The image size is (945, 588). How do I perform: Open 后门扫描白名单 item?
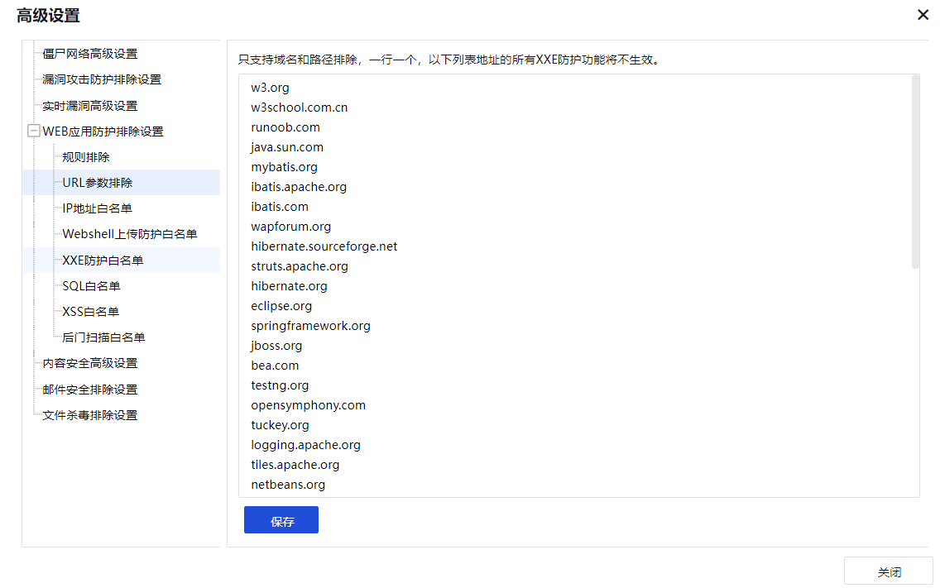[x=103, y=337]
